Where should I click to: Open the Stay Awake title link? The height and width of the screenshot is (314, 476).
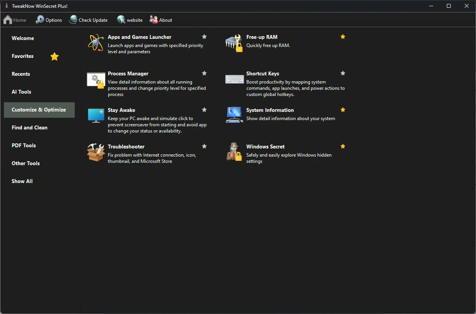121,110
